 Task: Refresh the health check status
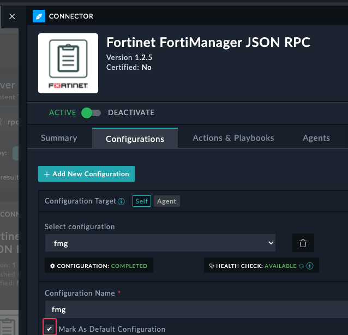pos(301,266)
